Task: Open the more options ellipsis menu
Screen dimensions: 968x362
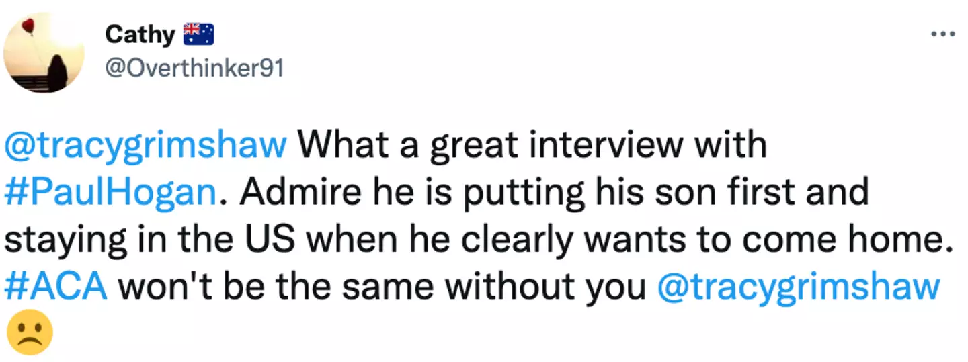Action: [942, 34]
